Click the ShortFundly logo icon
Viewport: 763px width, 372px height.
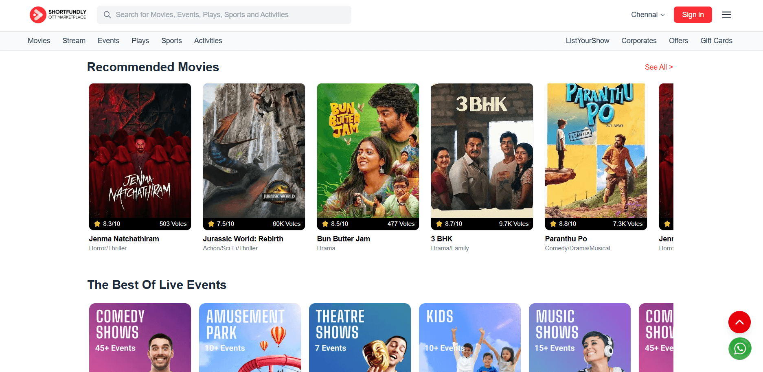click(38, 15)
